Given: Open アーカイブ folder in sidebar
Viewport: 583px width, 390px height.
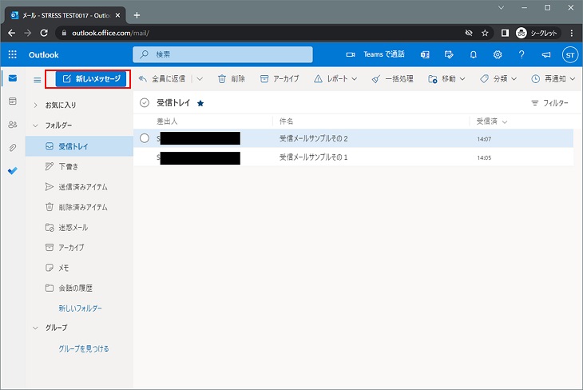Looking at the screenshot, I should [79, 248].
